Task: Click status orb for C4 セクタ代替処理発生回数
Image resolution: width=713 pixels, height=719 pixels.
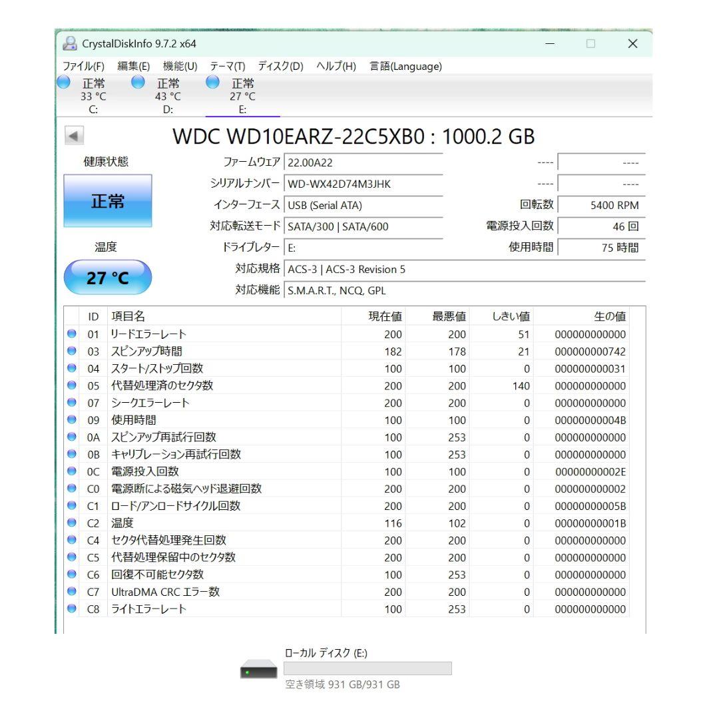Action: 71,540
